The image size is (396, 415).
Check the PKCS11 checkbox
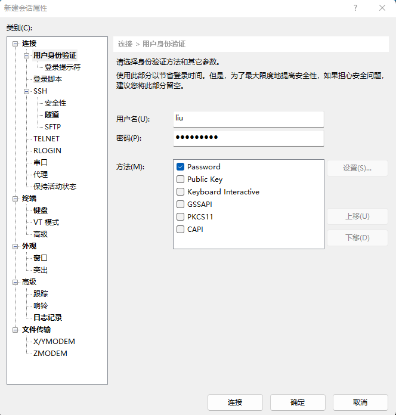180,217
